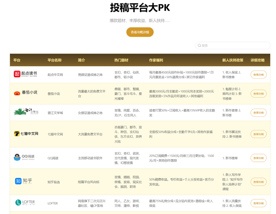Click the 起点读书 platform logo
The height and width of the screenshot is (214, 276).
[26, 74]
